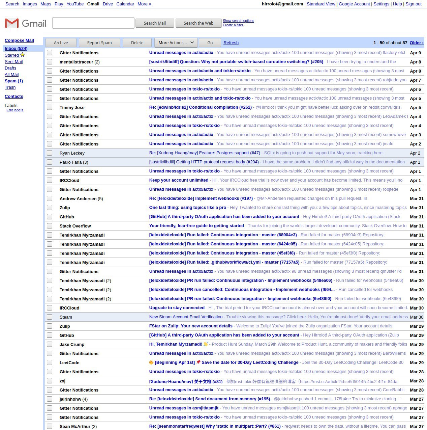Click the Search the Web button
The height and width of the screenshot is (430, 427).
coord(199,23)
